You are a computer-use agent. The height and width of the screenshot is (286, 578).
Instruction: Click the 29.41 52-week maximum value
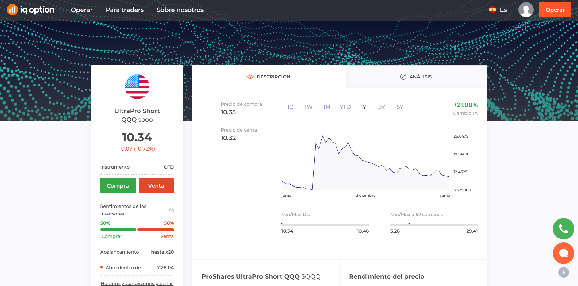472,231
